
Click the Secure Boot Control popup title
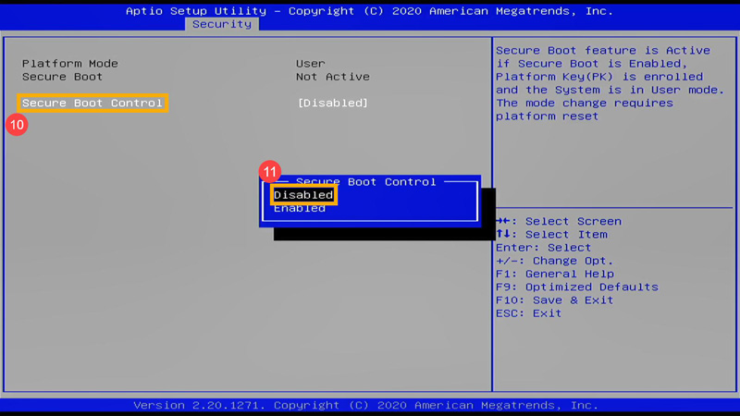pyautogui.click(x=365, y=182)
